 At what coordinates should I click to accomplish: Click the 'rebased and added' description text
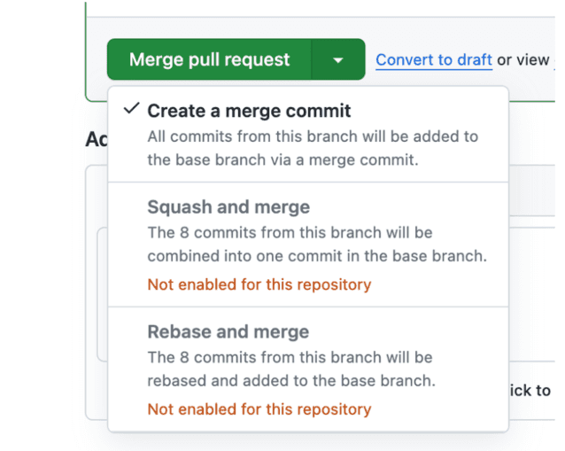(x=290, y=381)
